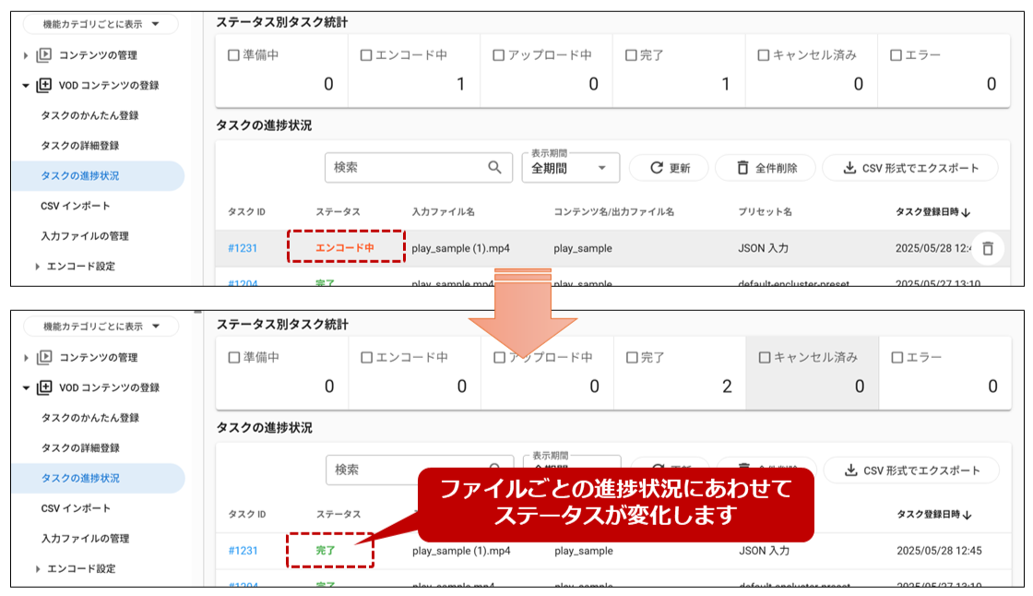The width and height of the screenshot is (1033, 596).
Task: Open タスクのかんたん登録 in lower screenshot sidebar
Action: pos(90,418)
